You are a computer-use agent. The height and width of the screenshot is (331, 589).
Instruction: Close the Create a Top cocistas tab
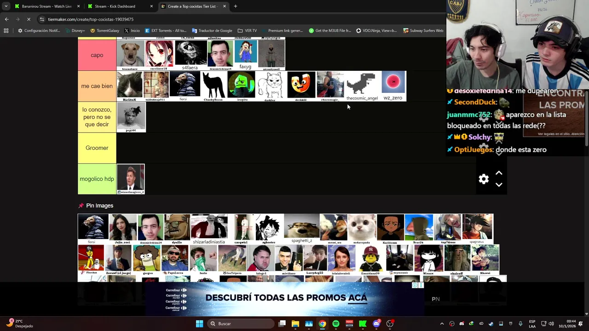(225, 6)
